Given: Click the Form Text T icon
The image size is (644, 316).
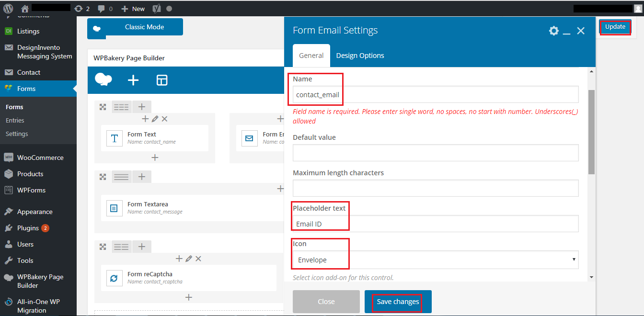Looking at the screenshot, I should point(114,138).
